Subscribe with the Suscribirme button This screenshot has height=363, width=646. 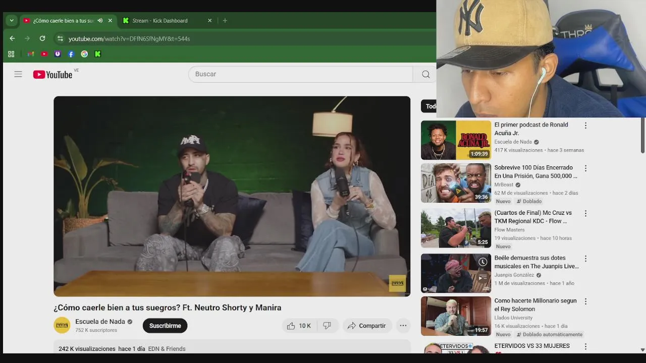coord(165,326)
